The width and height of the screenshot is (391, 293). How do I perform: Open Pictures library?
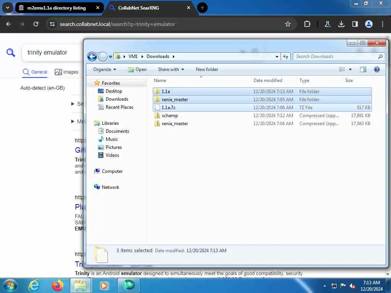coord(113,147)
